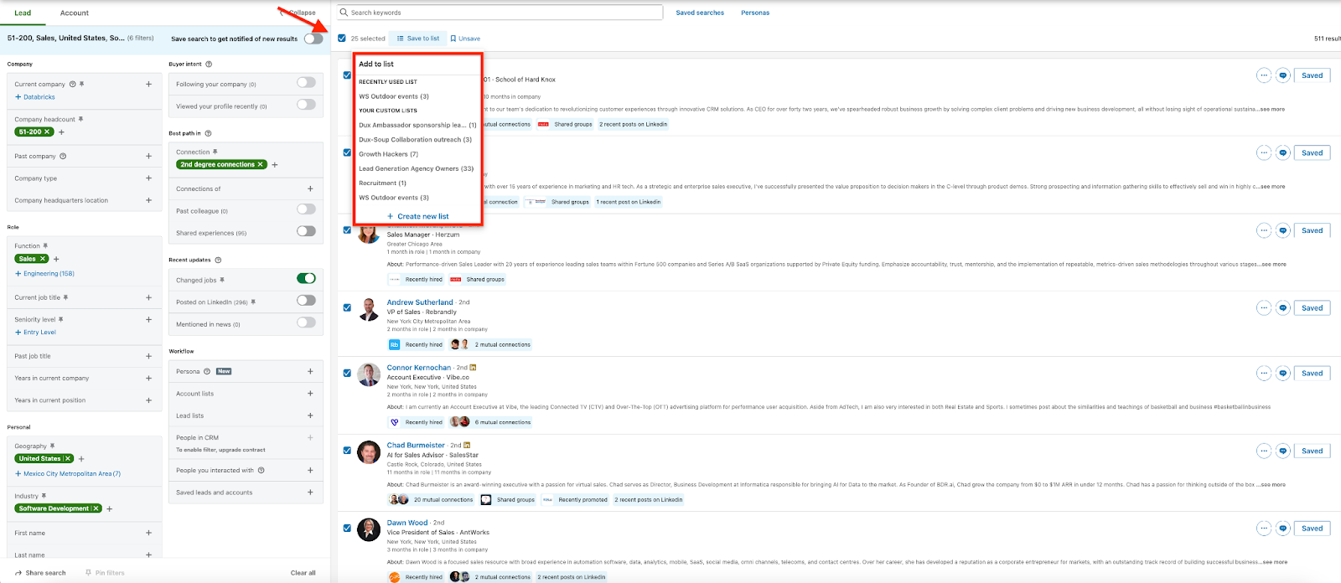Expand the Current job title filter
The width and height of the screenshot is (1341, 583).
tap(148, 297)
